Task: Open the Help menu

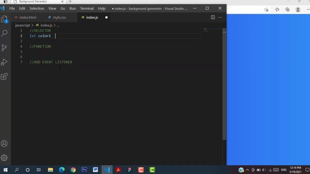Action: pos(102,9)
